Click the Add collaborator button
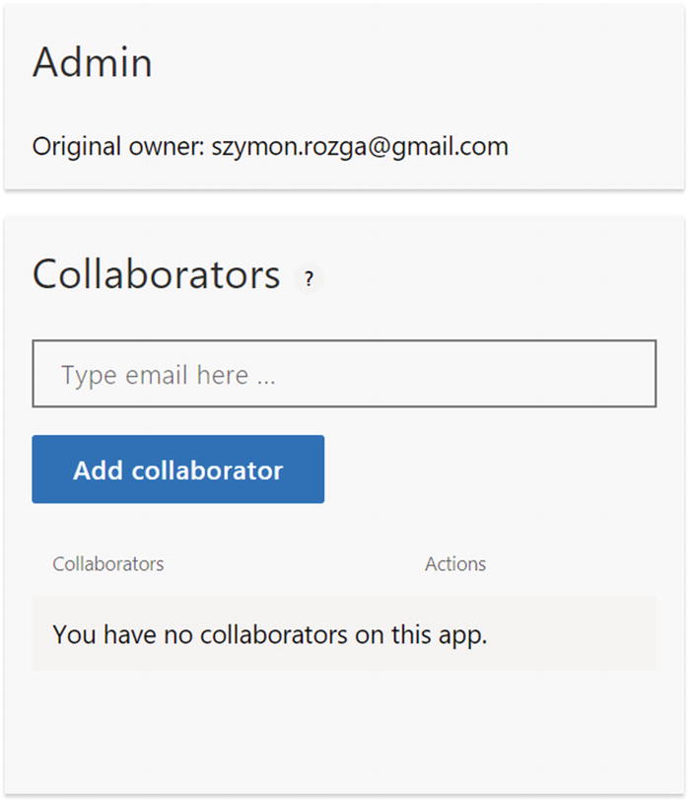 177,470
